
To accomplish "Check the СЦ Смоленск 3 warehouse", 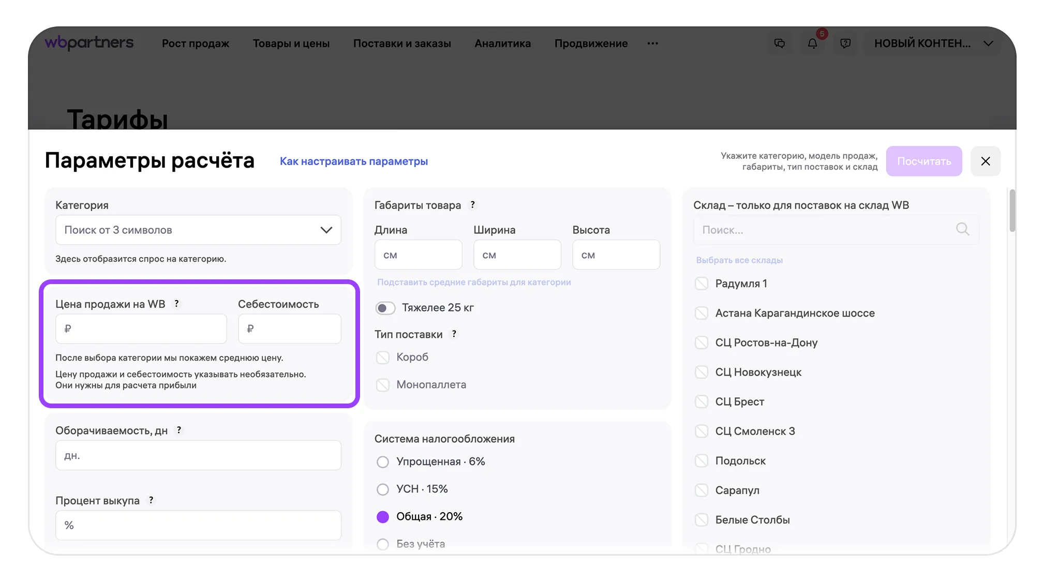I will point(702,431).
